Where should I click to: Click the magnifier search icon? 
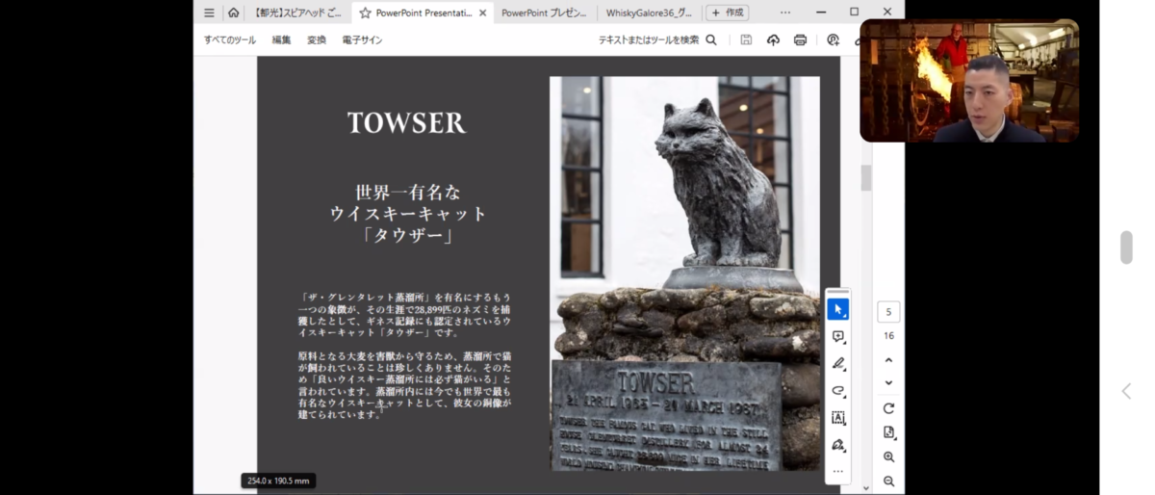[x=711, y=39]
